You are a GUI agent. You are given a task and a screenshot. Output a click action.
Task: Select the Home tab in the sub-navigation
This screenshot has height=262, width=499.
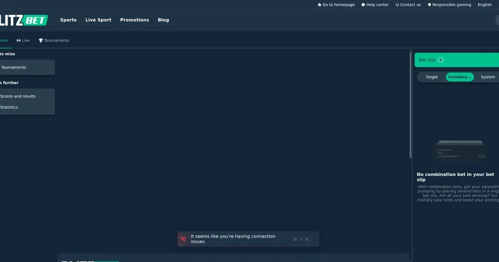point(4,40)
